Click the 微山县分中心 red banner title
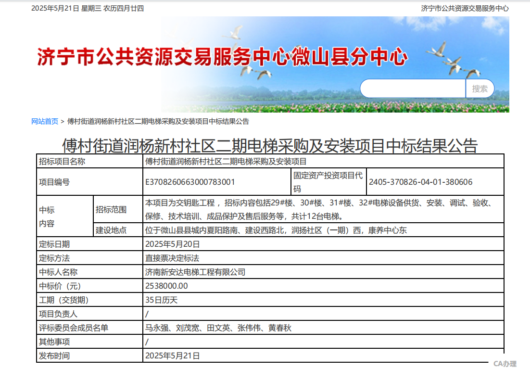Image resolution: width=530 pixels, height=368 pixels. pos(222,58)
